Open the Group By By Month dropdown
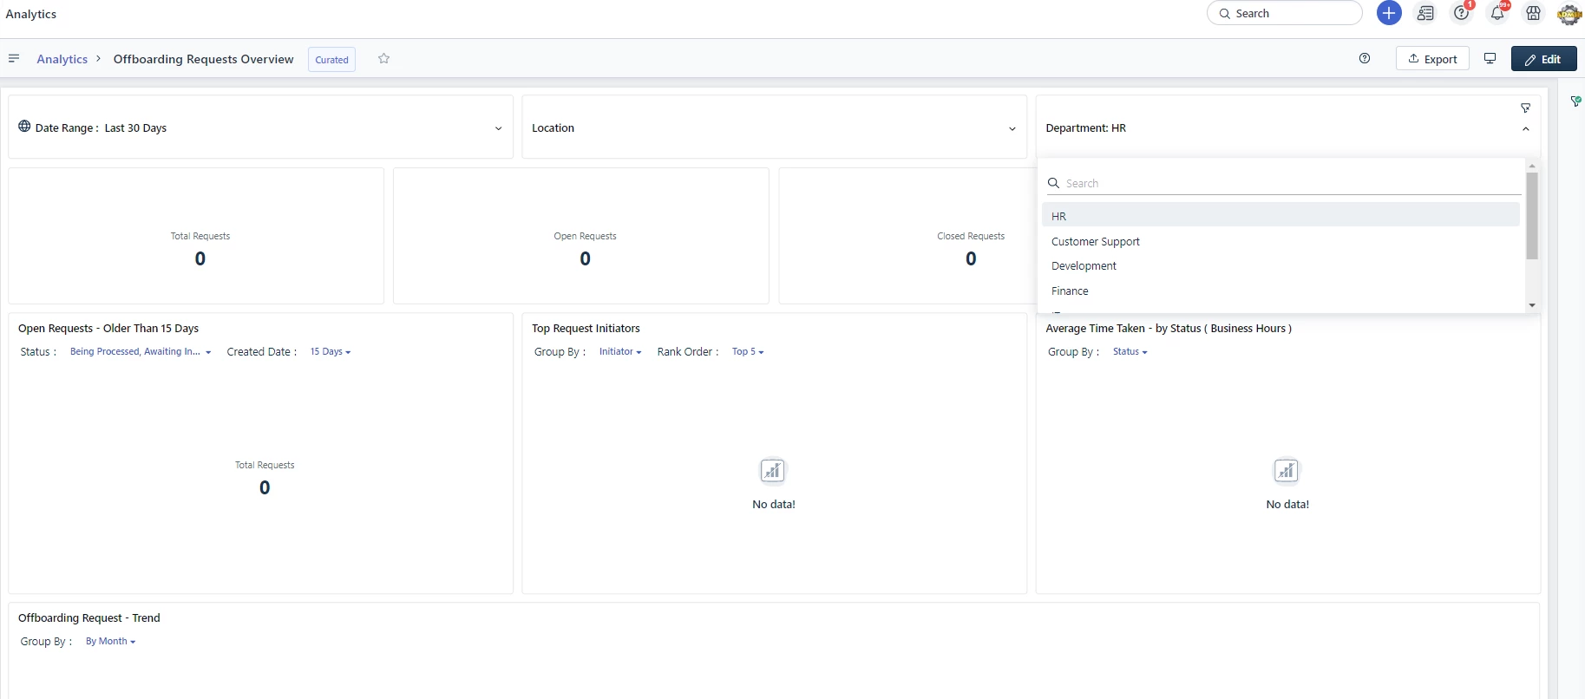 [x=110, y=642]
